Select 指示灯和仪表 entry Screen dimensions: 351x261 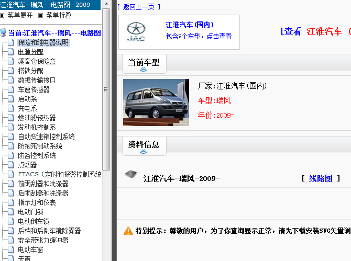pos(37,202)
